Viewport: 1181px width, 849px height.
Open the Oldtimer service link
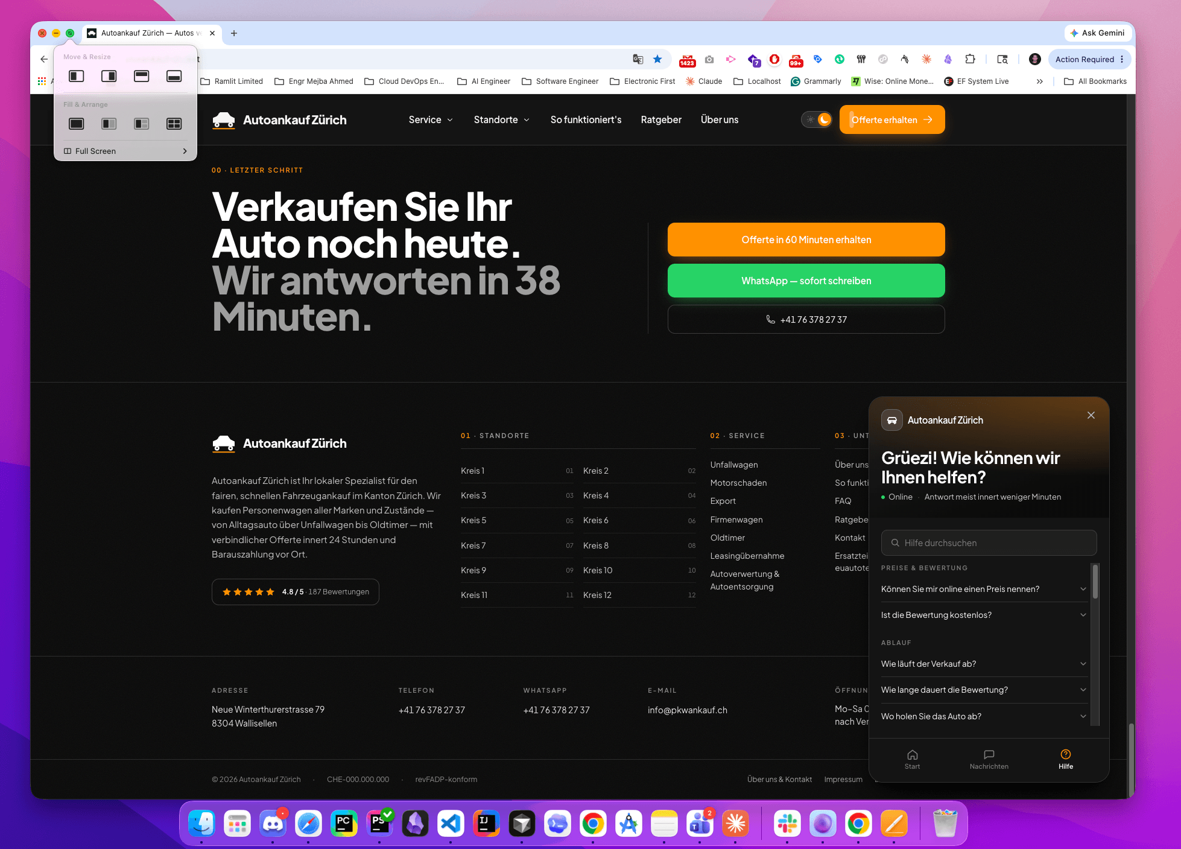[727, 538]
